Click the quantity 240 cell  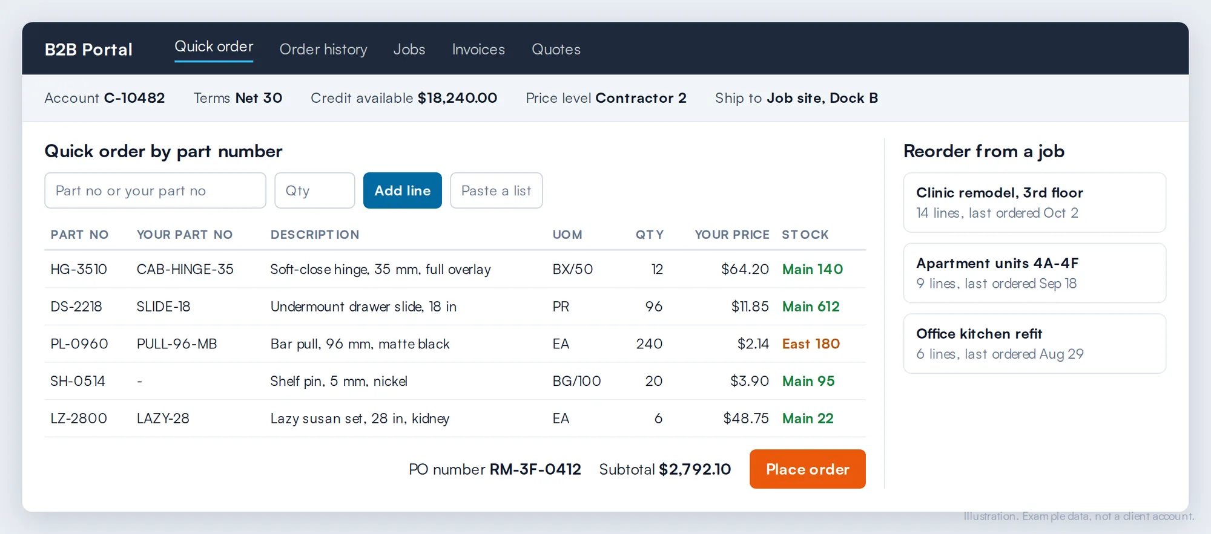(x=649, y=344)
